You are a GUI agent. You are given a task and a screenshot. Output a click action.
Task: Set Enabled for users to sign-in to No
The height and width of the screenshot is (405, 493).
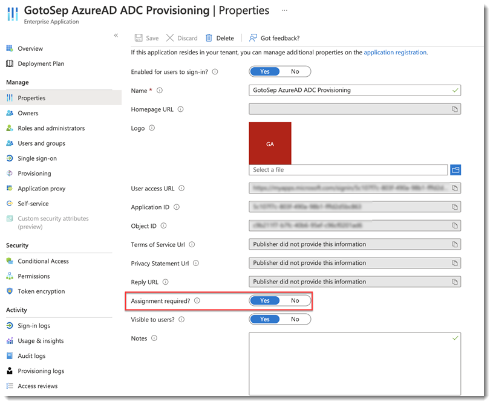click(x=295, y=71)
